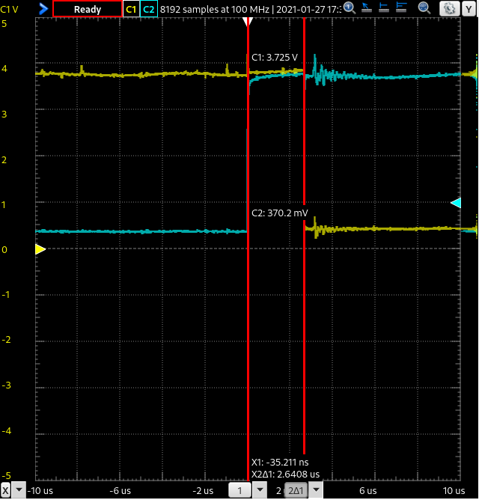The height and width of the screenshot is (500, 479).
Task: Click the Ready status button
Action: tap(87, 9)
